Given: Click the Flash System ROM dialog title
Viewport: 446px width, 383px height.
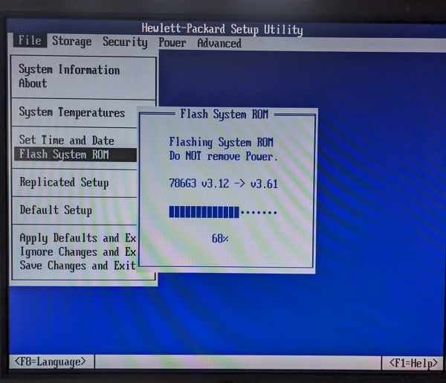Looking at the screenshot, I should [x=224, y=114].
